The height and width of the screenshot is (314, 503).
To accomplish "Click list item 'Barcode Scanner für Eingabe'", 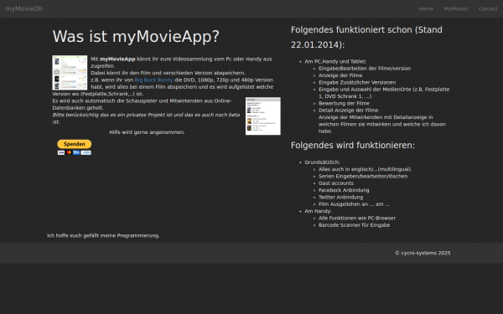I will pyautogui.click(x=354, y=225).
